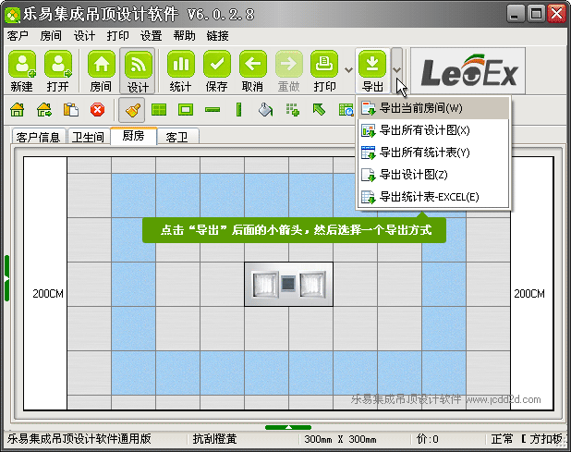Toggle the paintbrush tool in second toolbar

(131, 110)
